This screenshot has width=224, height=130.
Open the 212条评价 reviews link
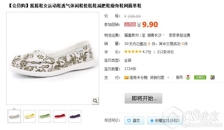point(165,52)
